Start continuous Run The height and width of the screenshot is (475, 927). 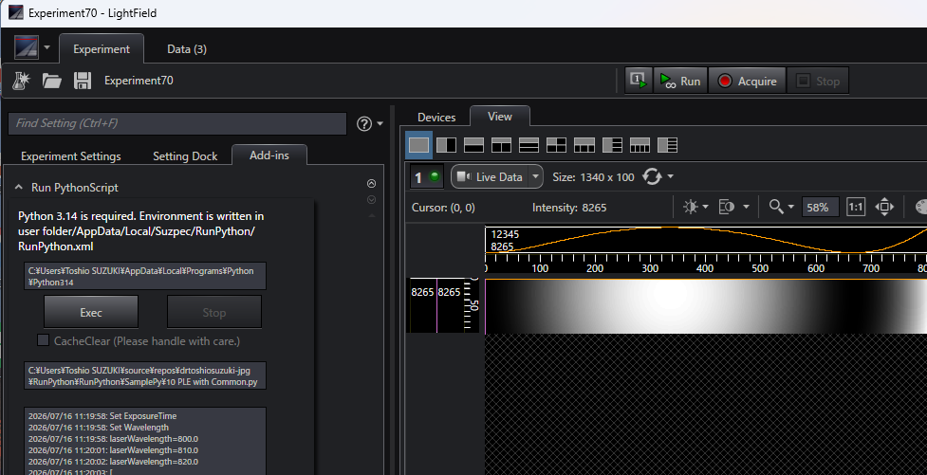click(x=680, y=81)
